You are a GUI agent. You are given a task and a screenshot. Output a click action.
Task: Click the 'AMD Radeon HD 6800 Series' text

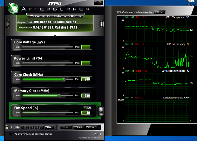(x=55, y=22)
